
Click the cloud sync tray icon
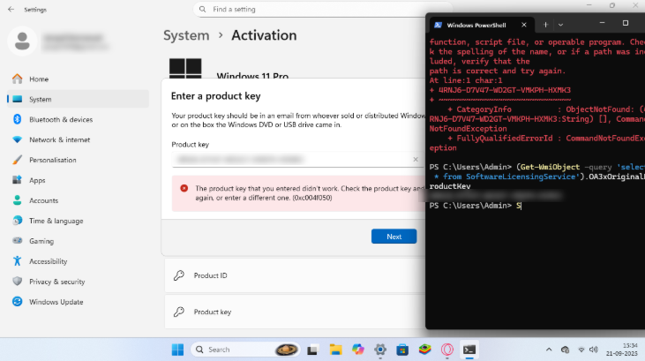tap(566, 350)
